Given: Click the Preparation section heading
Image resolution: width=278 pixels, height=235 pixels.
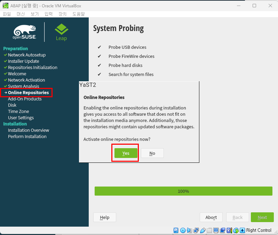Looking at the screenshot, I should pos(16,49).
